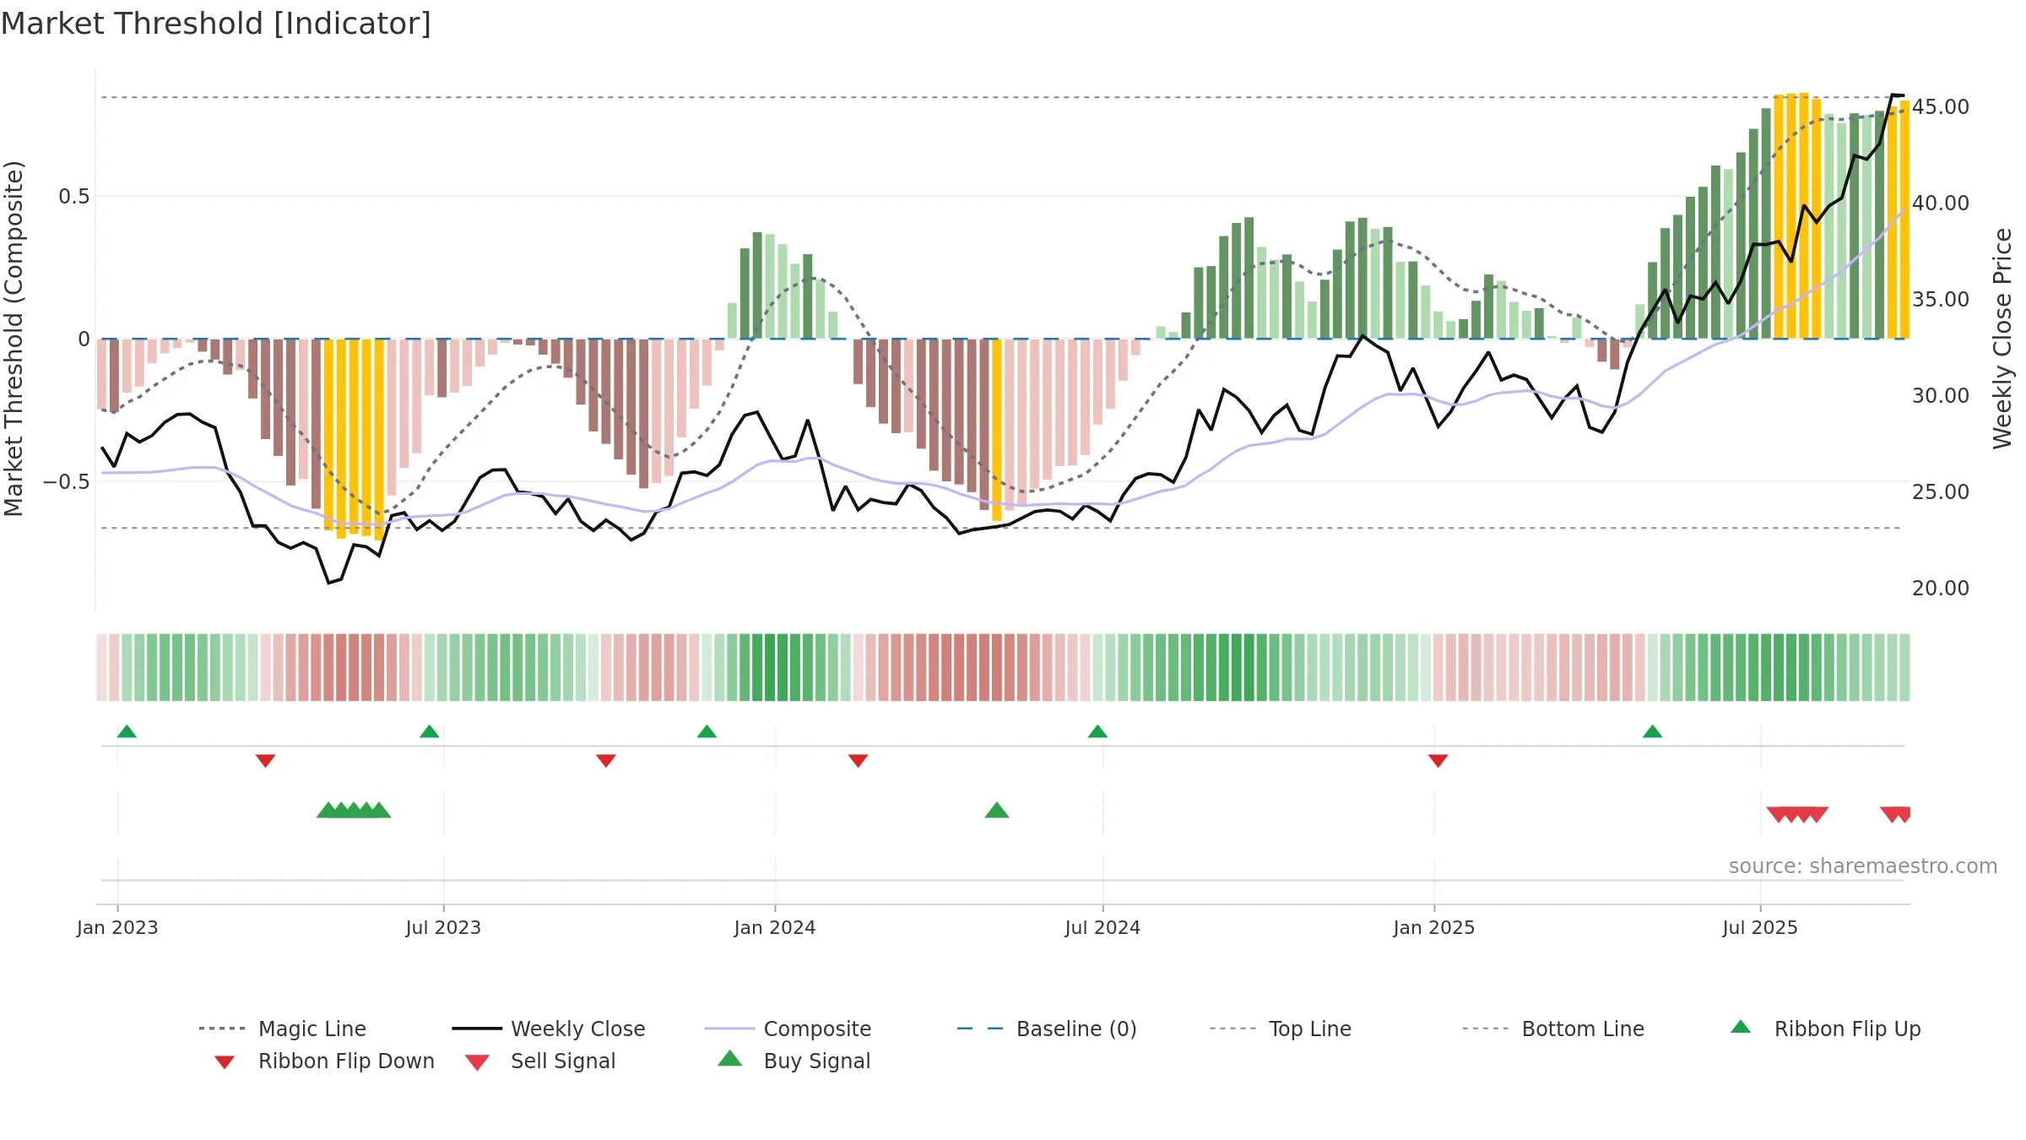Click the 0.5 composite axis label
The height and width of the screenshot is (1140, 2026).
[x=73, y=197]
